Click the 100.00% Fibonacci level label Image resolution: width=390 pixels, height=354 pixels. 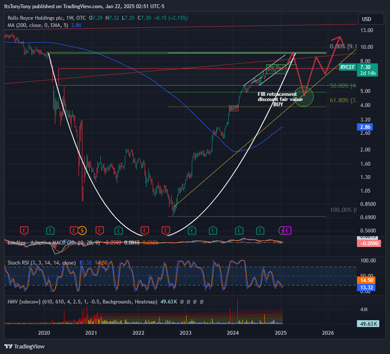343,210
